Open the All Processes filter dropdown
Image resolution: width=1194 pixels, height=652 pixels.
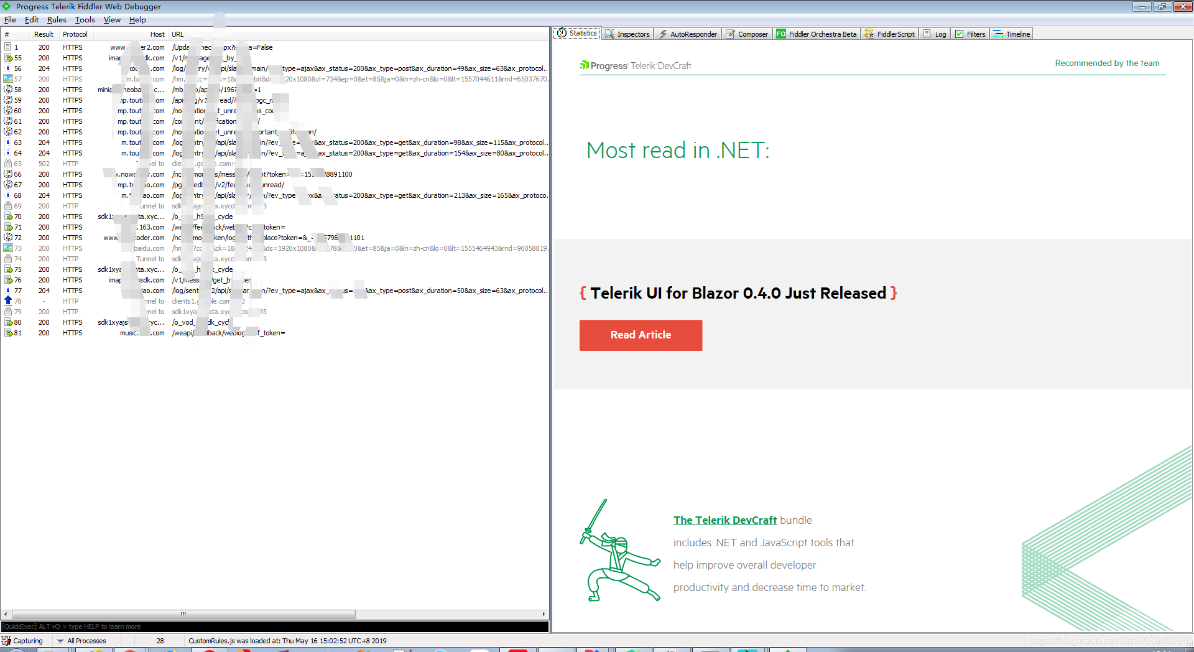click(x=81, y=641)
